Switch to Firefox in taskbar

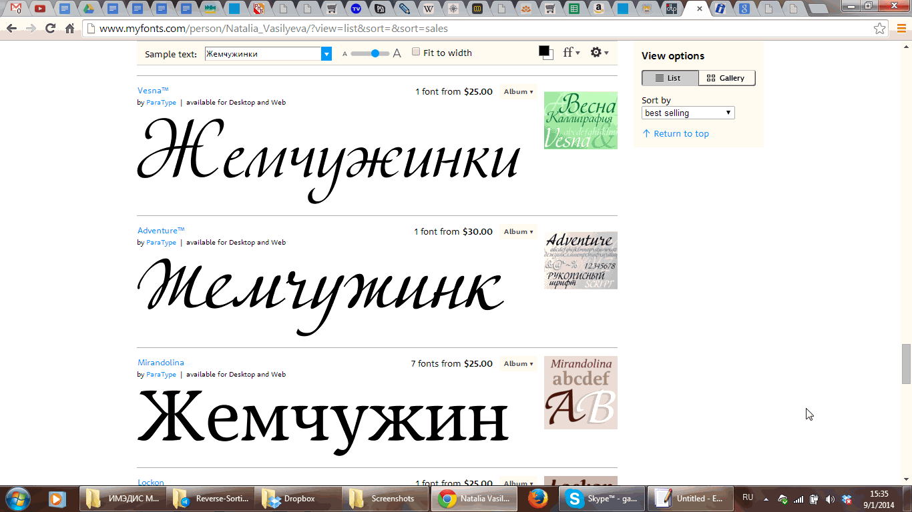coord(538,498)
